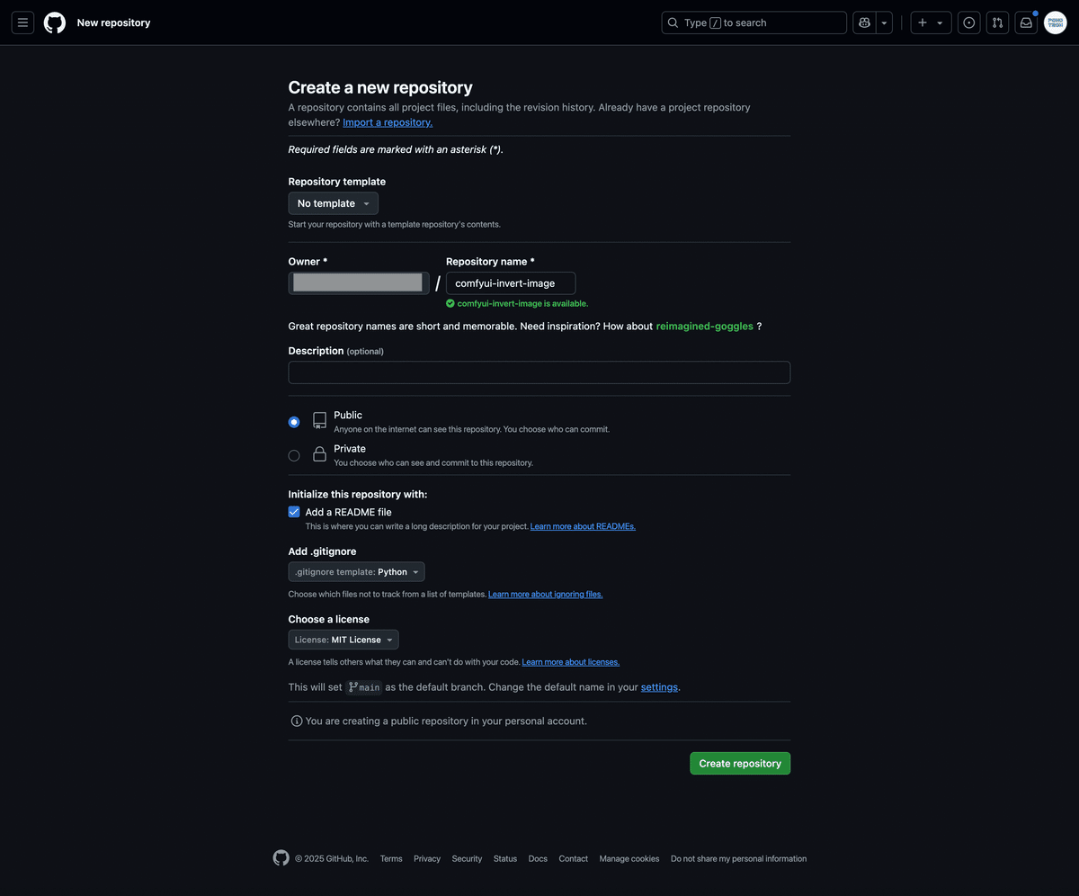Screen dimensions: 1079x896
Task: Open the License: MIT License dropdown
Action: pos(343,640)
